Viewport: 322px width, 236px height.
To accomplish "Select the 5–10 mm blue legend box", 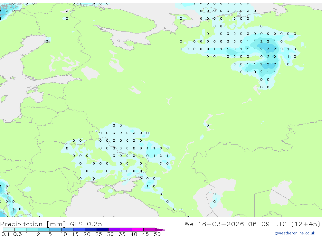I will (55, 230).
